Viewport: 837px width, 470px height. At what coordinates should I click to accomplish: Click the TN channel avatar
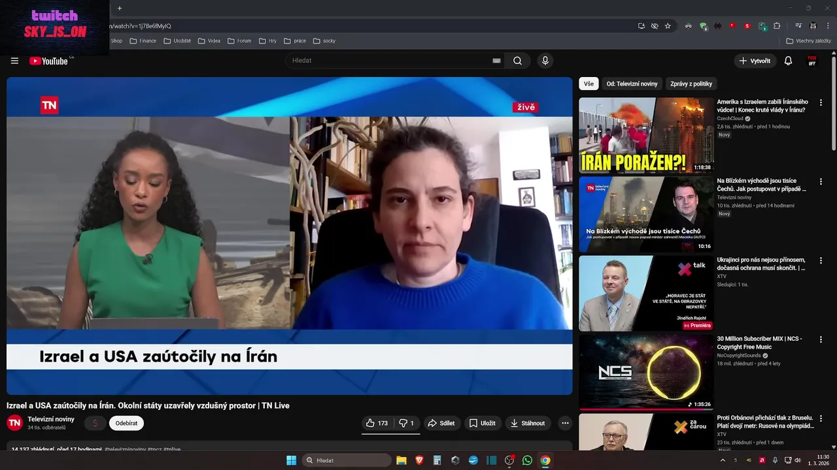coord(14,423)
